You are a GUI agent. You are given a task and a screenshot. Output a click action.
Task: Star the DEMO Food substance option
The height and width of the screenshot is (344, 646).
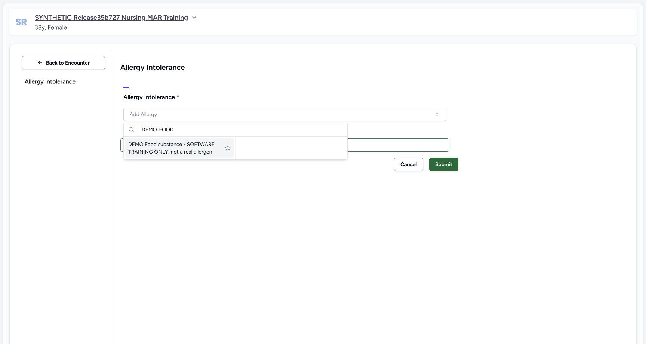(x=228, y=148)
